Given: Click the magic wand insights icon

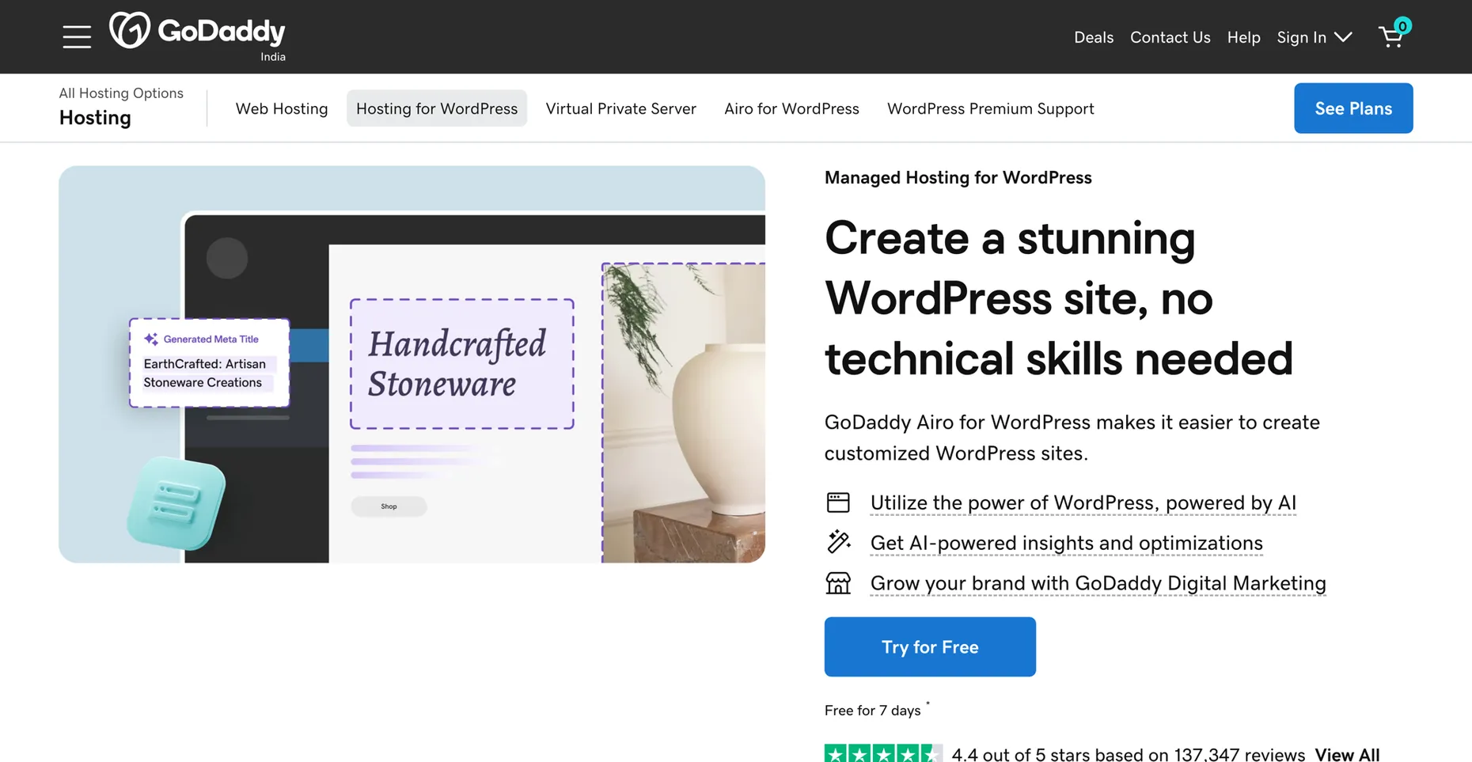Looking at the screenshot, I should 838,542.
